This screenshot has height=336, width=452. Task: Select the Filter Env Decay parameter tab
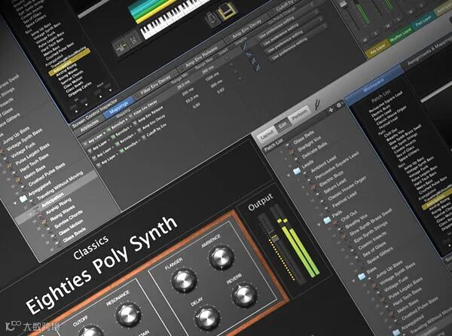[156, 86]
